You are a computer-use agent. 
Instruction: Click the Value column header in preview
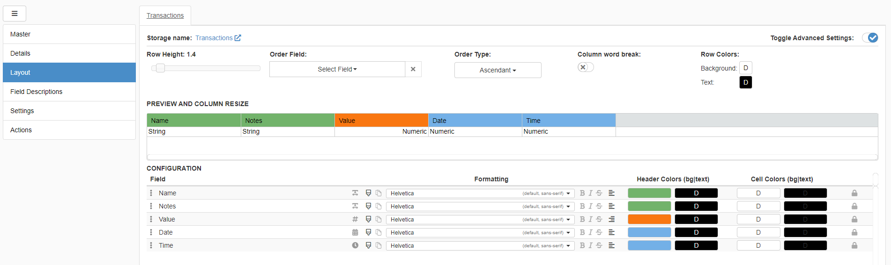(x=381, y=120)
